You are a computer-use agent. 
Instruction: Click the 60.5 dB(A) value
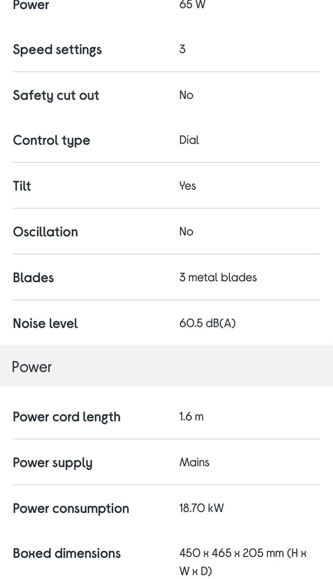point(207,323)
